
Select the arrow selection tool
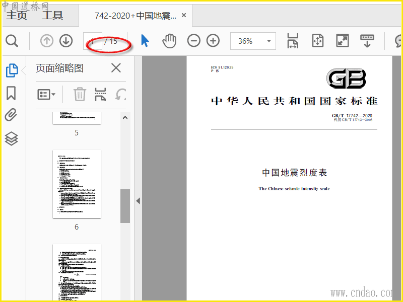[145, 41]
